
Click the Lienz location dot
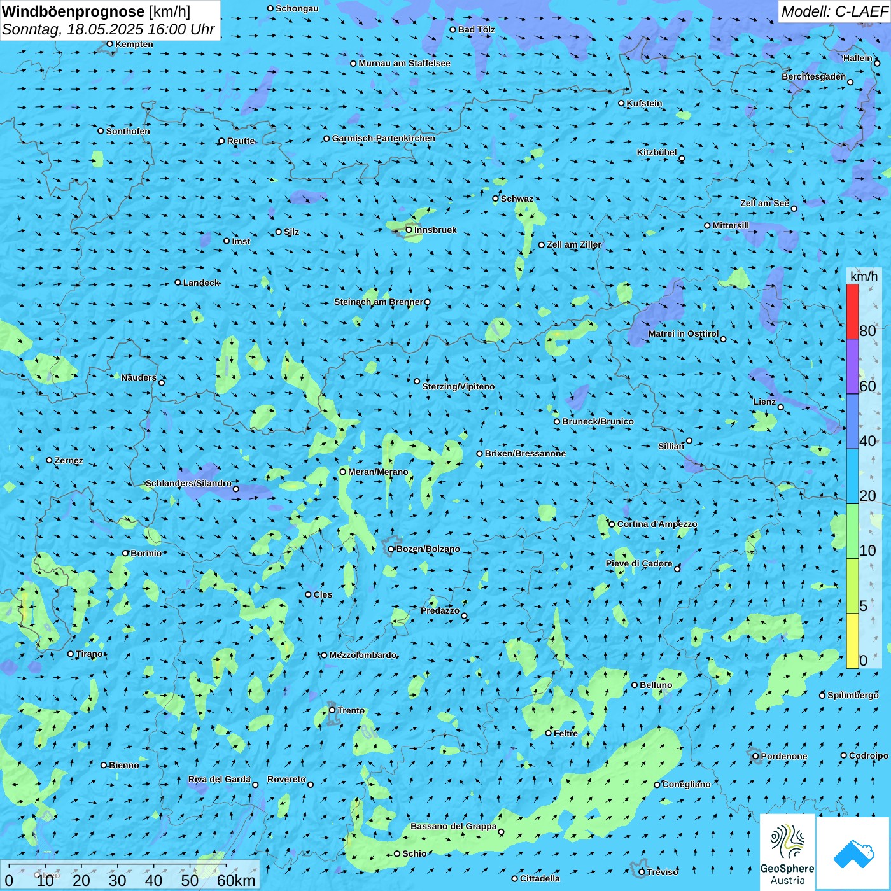tap(781, 407)
